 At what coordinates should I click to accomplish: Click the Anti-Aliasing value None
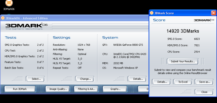81,49
